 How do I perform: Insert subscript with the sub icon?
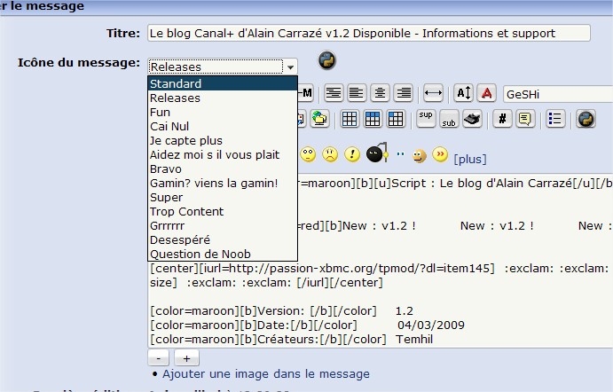pyautogui.click(x=449, y=119)
